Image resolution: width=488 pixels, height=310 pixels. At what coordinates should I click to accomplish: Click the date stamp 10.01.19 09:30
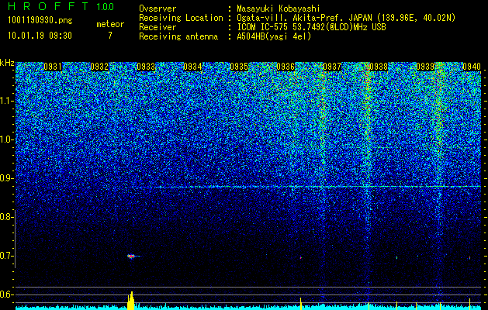[x=40, y=36]
